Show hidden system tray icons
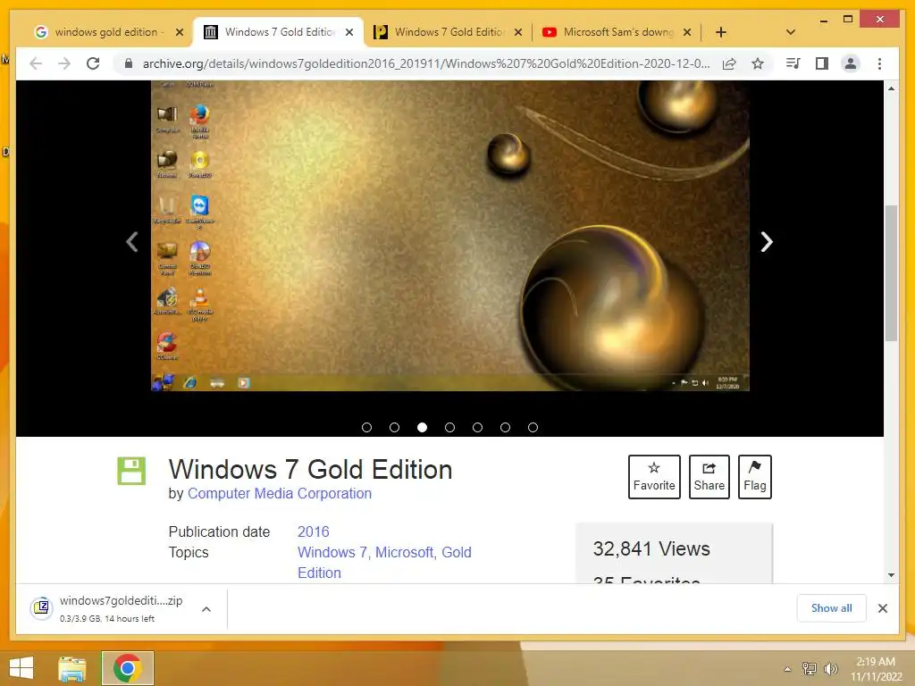 coord(788,669)
